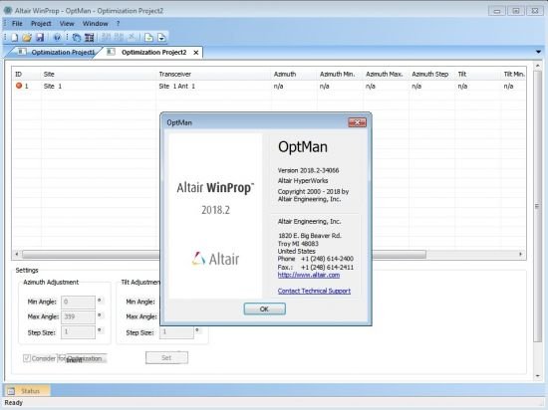Image resolution: width=548 pixels, height=410 pixels.
Task: Open the Window menu
Action: point(95,23)
